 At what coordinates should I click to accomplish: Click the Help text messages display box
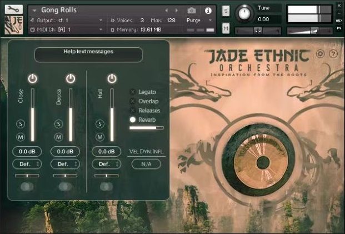(88, 55)
